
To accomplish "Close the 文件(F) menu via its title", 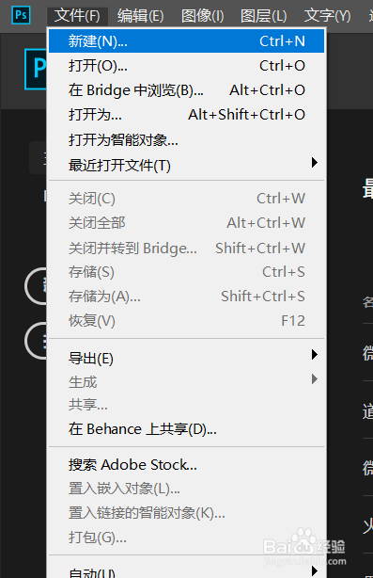I will click(x=77, y=16).
